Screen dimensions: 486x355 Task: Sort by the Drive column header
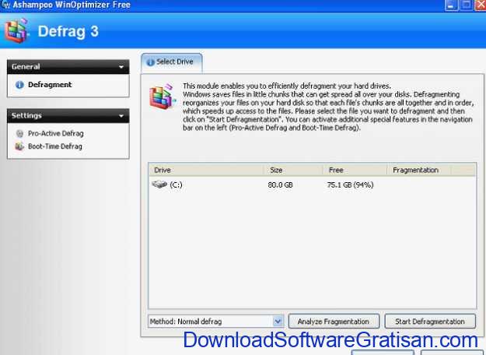coord(206,170)
